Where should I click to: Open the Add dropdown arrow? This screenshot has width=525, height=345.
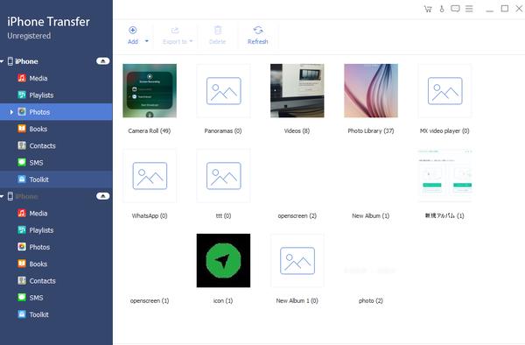click(147, 41)
